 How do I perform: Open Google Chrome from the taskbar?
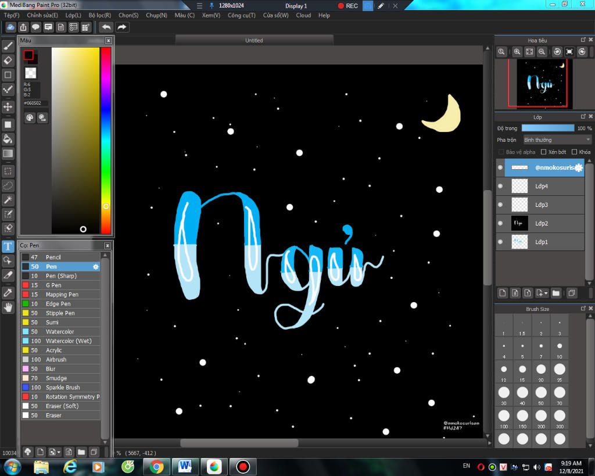[156, 467]
